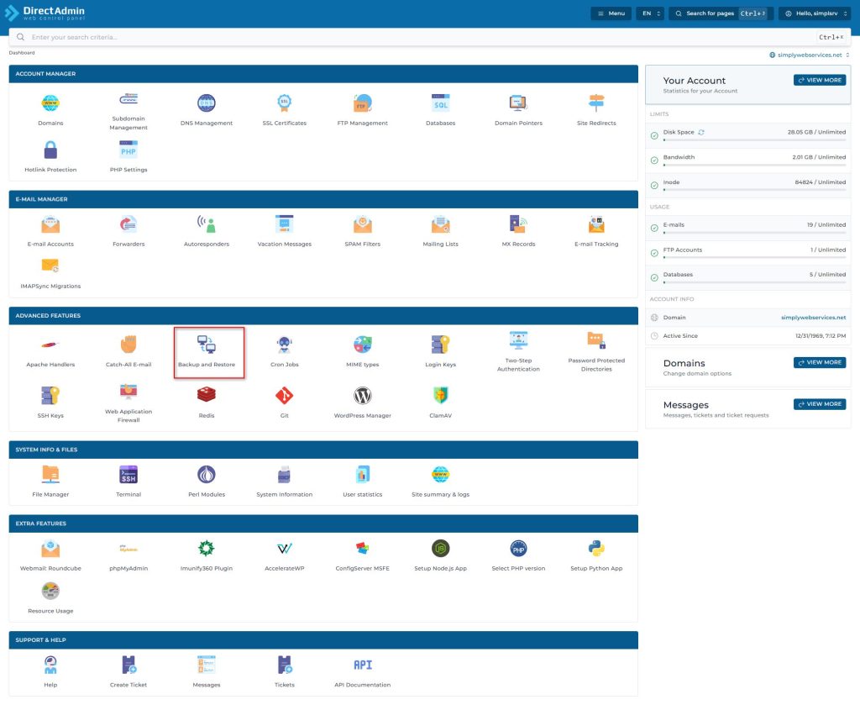Open E-mail Tracking
This screenshot has height=710, width=860.
click(596, 231)
